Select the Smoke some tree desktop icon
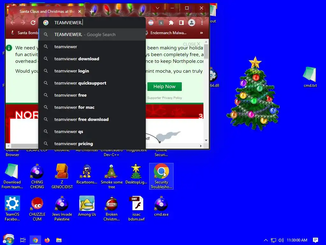The width and height of the screenshot is (326, 245). click(112, 176)
